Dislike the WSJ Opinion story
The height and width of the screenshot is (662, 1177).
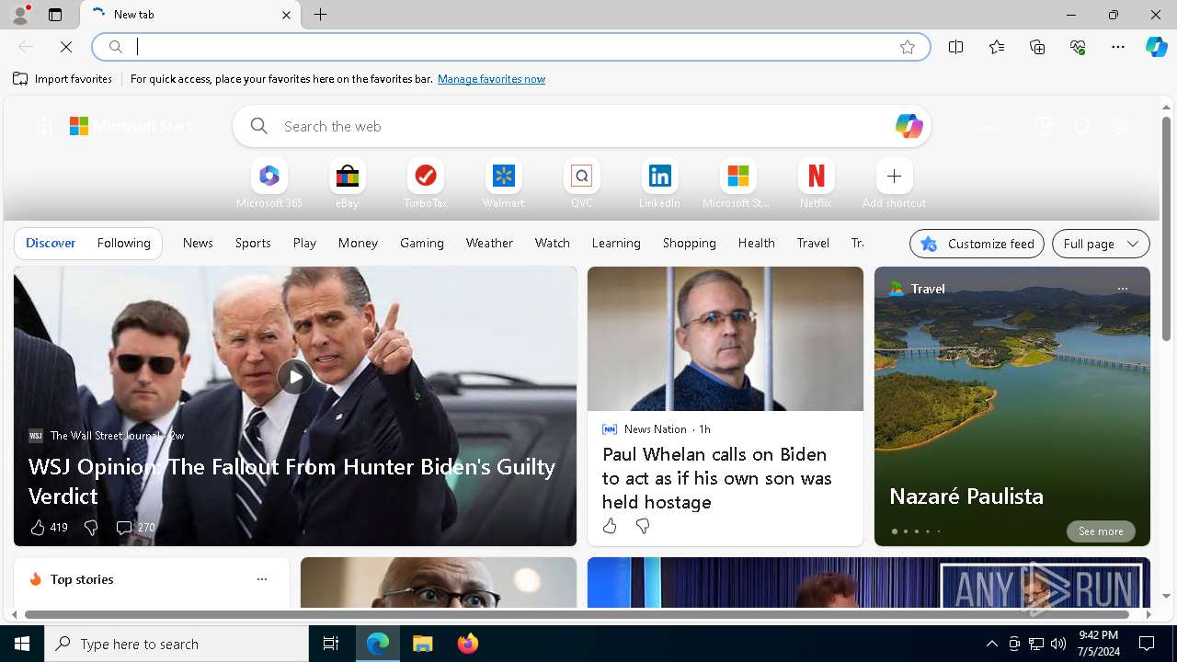pyautogui.click(x=90, y=527)
